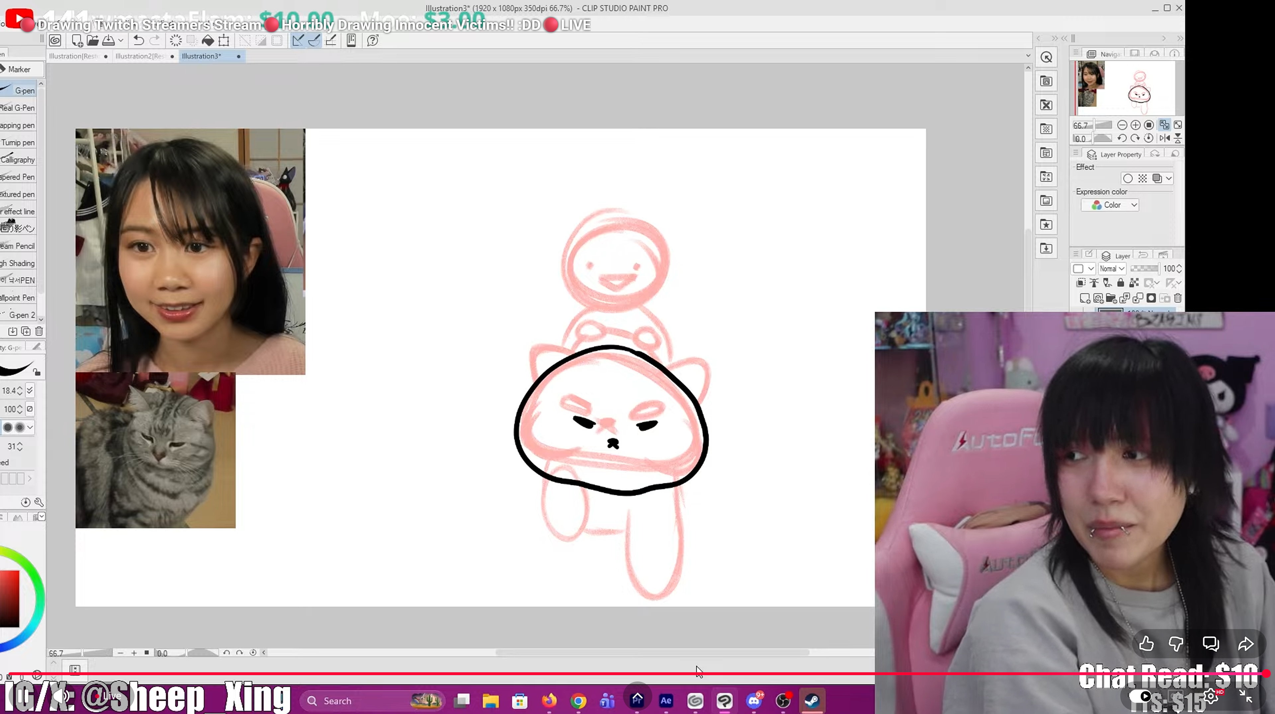
Task: Toggle the Snap to ruler icon
Action: coord(298,40)
